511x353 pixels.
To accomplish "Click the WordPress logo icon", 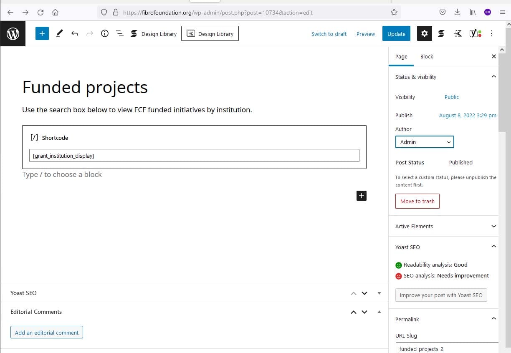I will click(13, 34).
